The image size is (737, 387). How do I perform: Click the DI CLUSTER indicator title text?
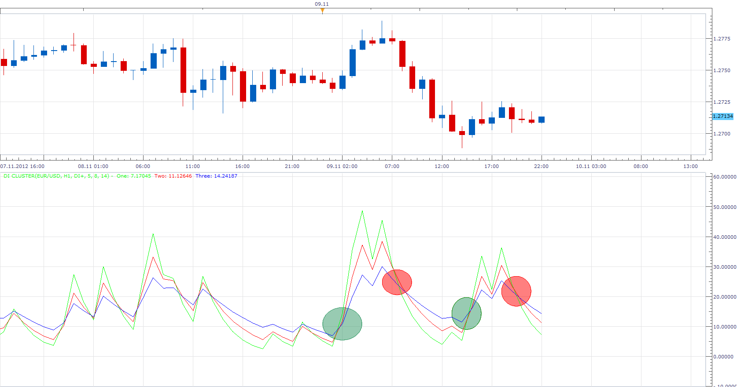pos(56,176)
